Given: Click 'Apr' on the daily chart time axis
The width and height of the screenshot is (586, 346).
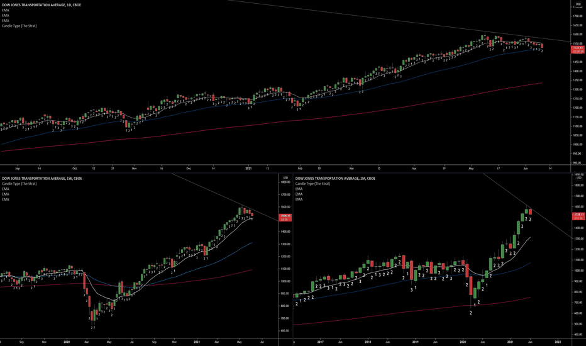Looking at the screenshot, I should coord(414,169).
